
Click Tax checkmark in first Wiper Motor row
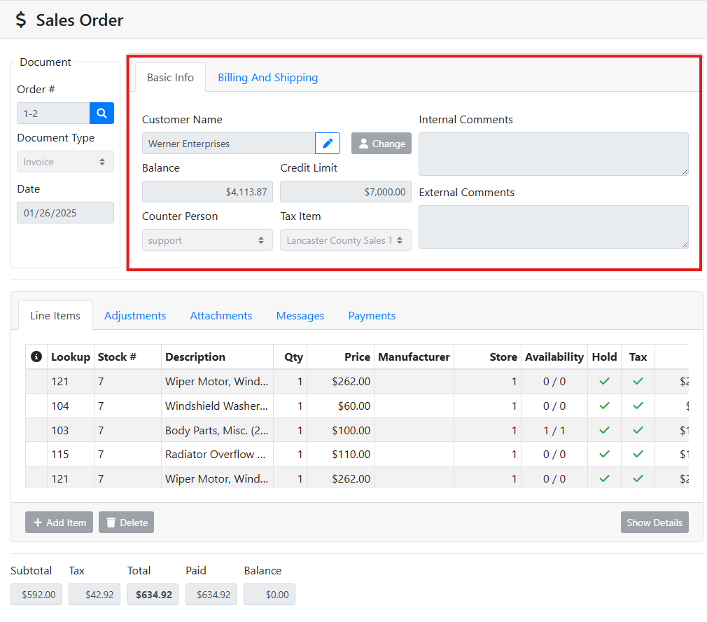point(638,382)
